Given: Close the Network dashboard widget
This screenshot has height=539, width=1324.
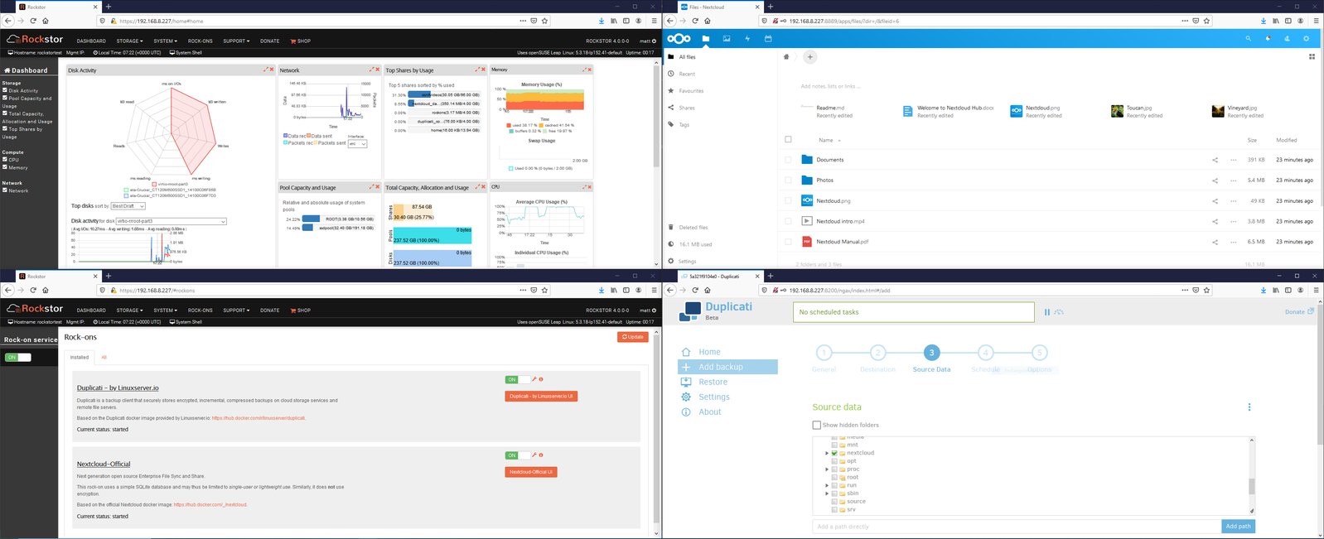Looking at the screenshot, I should (378, 70).
